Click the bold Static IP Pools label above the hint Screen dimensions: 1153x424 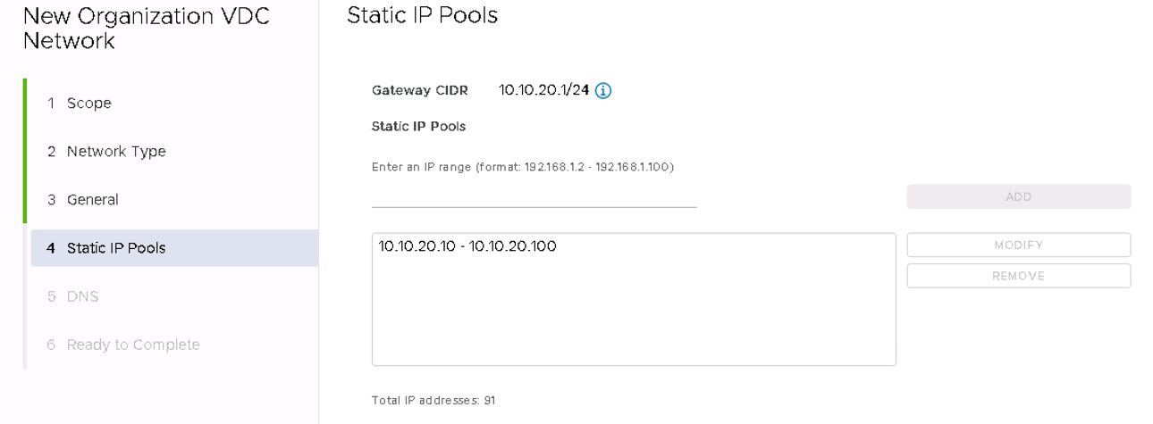pyautogui.click(x=418, y=127)
